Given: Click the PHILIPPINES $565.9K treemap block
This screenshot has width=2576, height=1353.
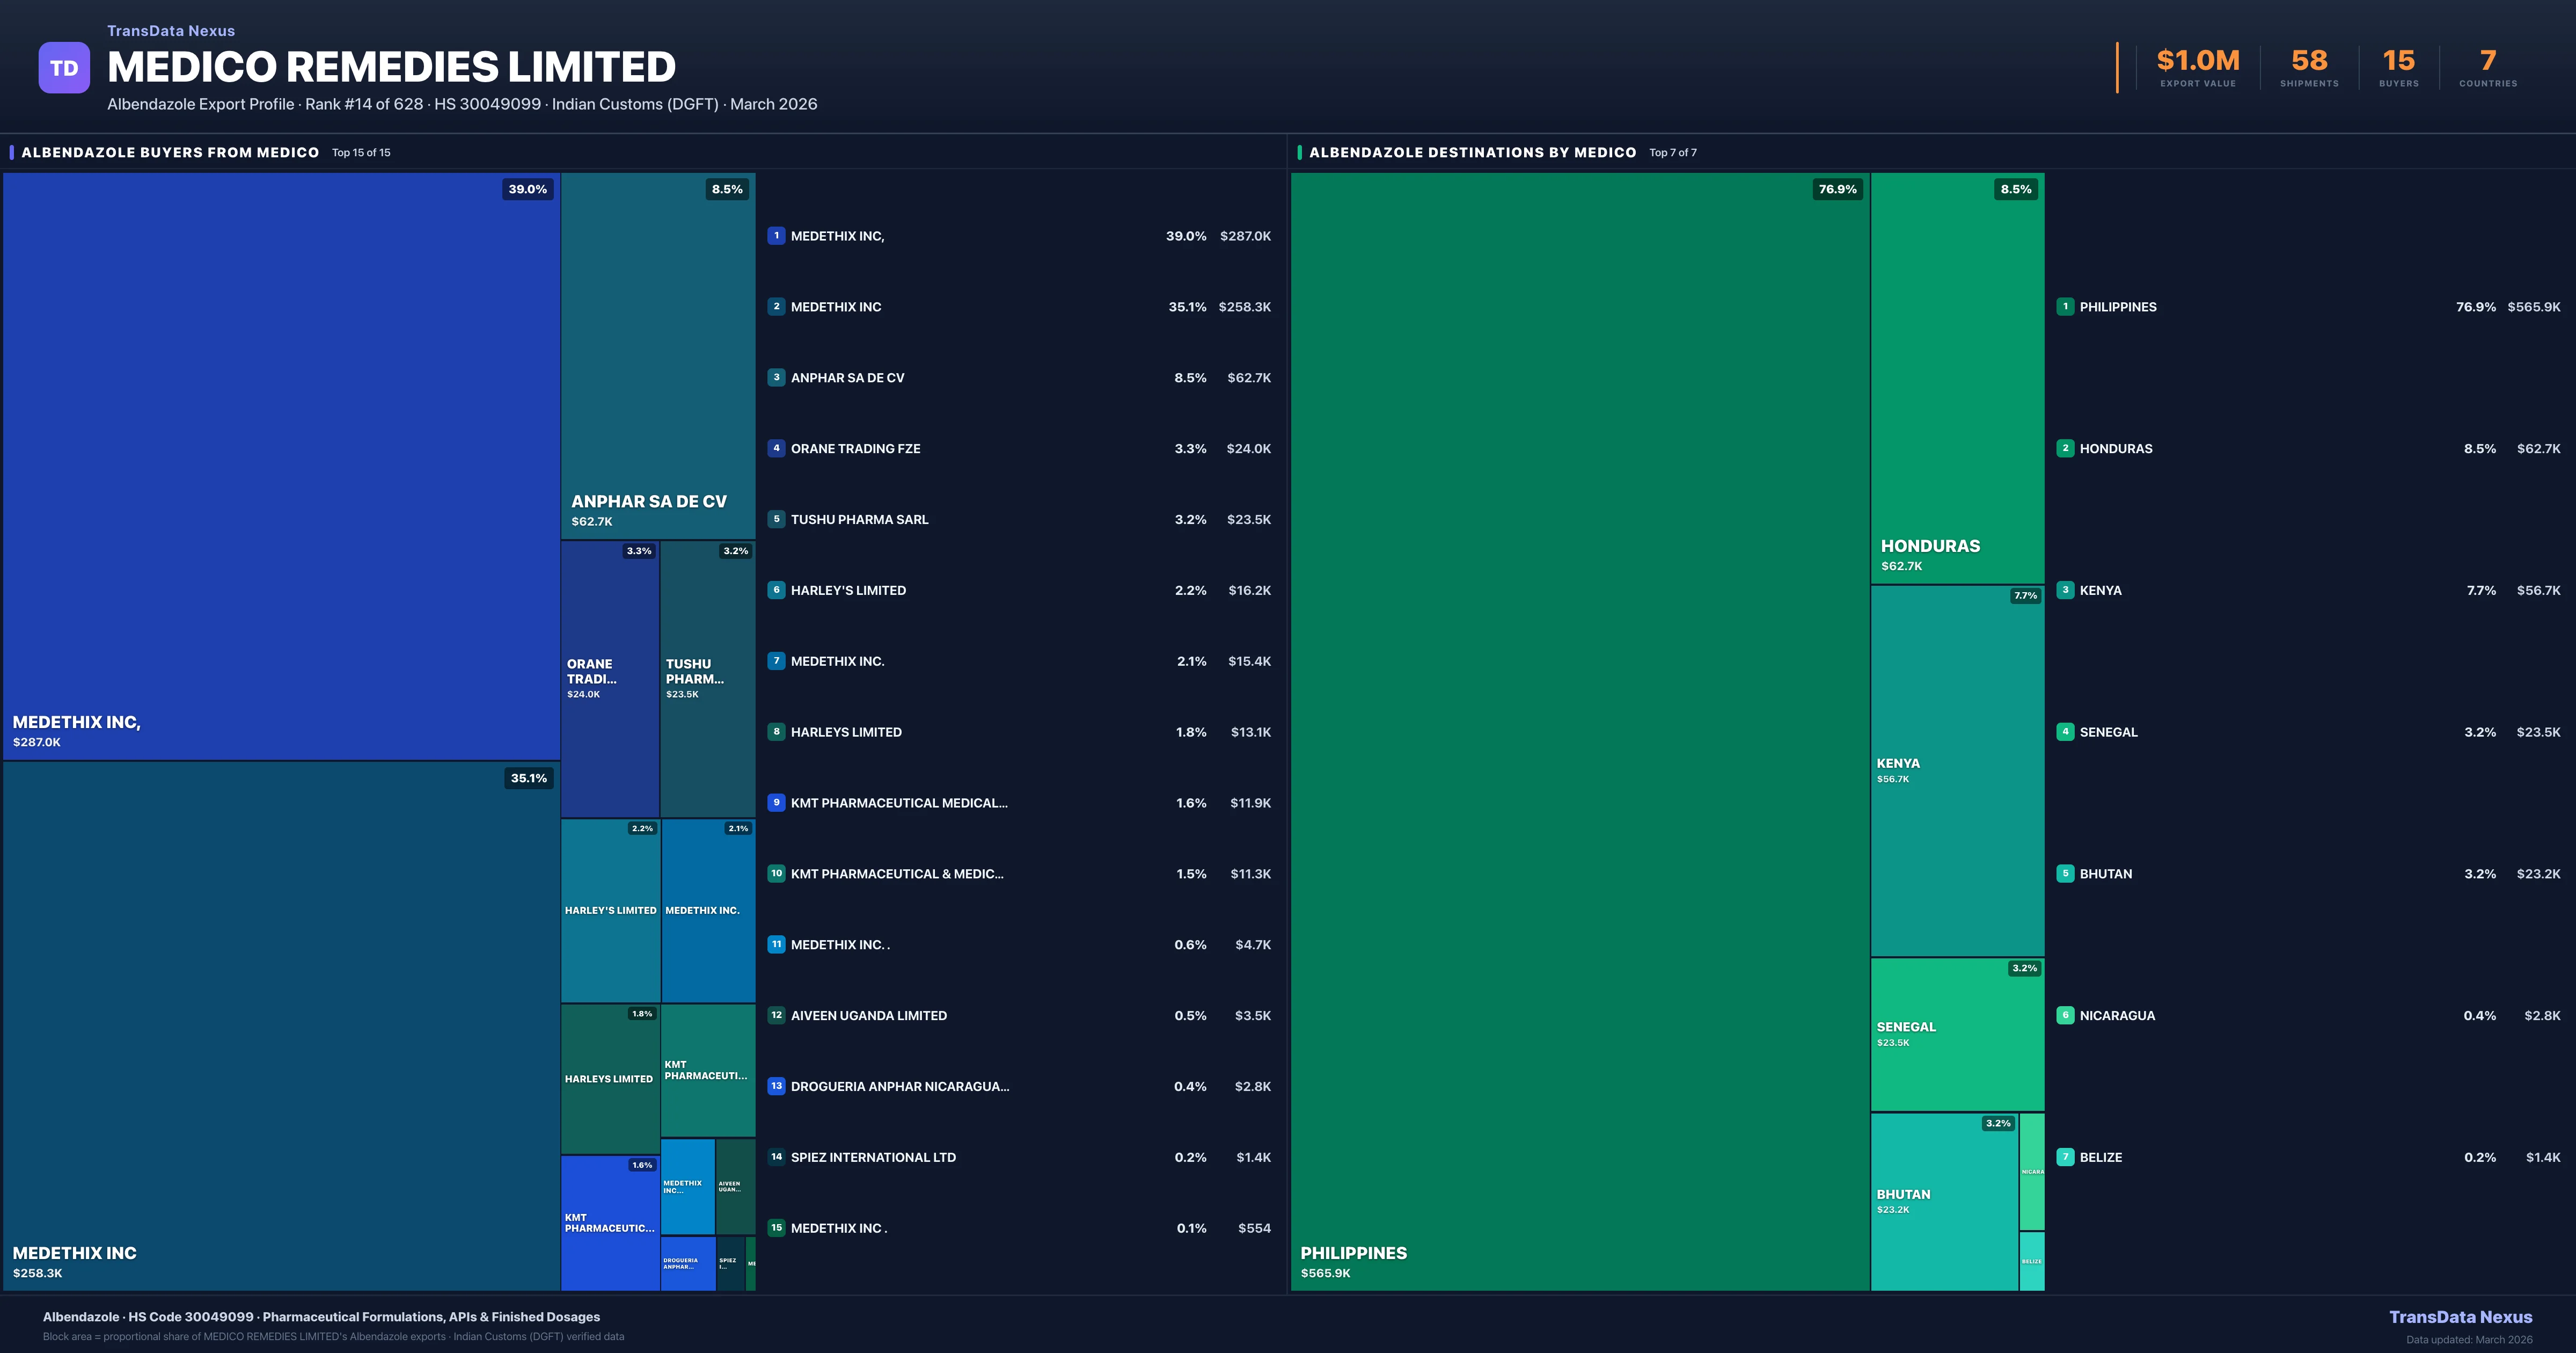Looking at the screenshot, I should pyautogui.click(x=1579, y=731).
